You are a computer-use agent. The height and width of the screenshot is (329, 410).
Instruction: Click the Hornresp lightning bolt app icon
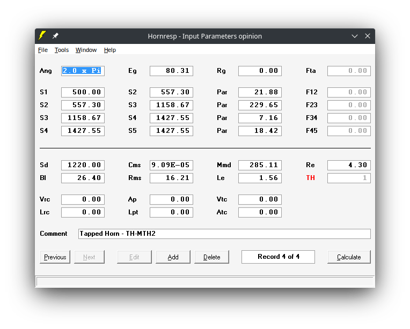(42, 36)
